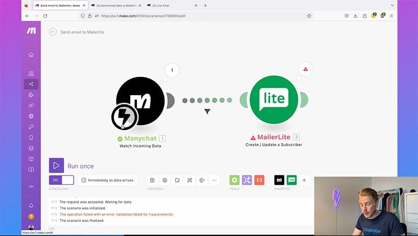Open the green Flow control tool
The height and width of the screenshot is (236, 418).
[x=234, y=180]
